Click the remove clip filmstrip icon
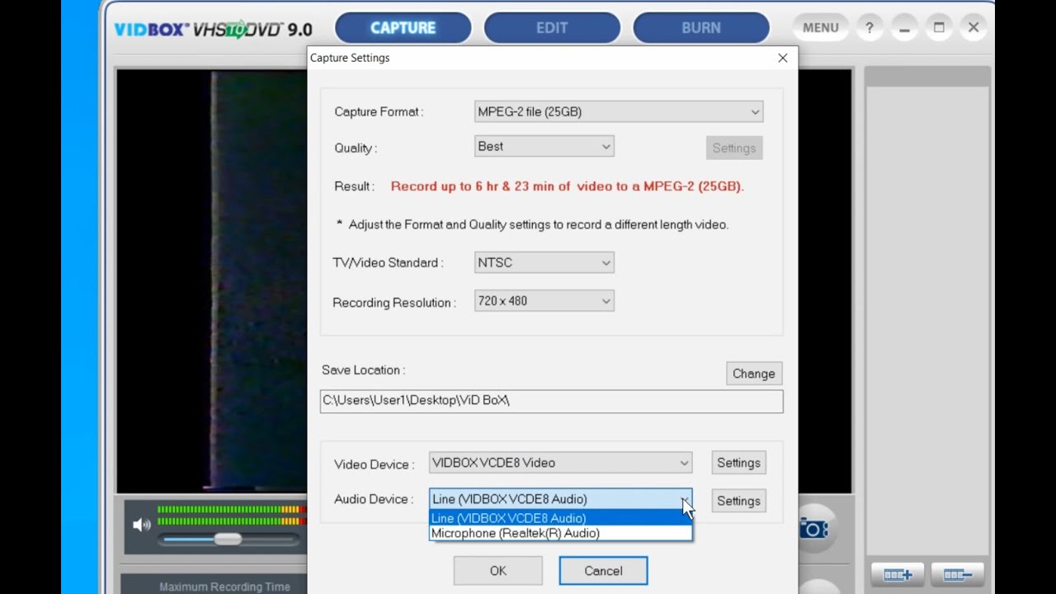 click(957, 574)
